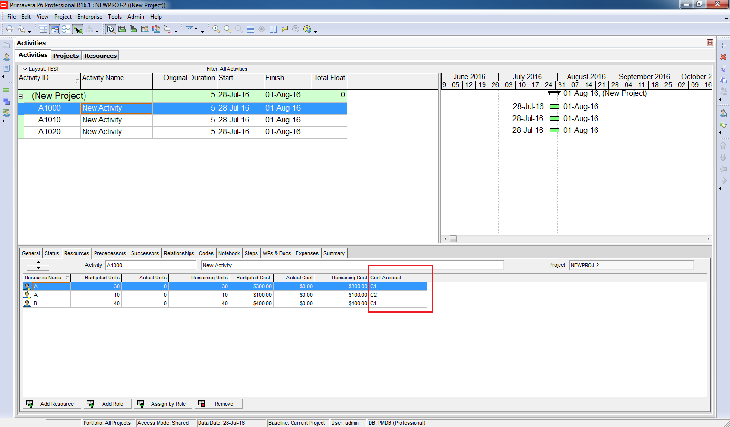Open Print Preview from the toolbar
The height and width of the screenshot is (427, 730).
click(x=21, y=29)
